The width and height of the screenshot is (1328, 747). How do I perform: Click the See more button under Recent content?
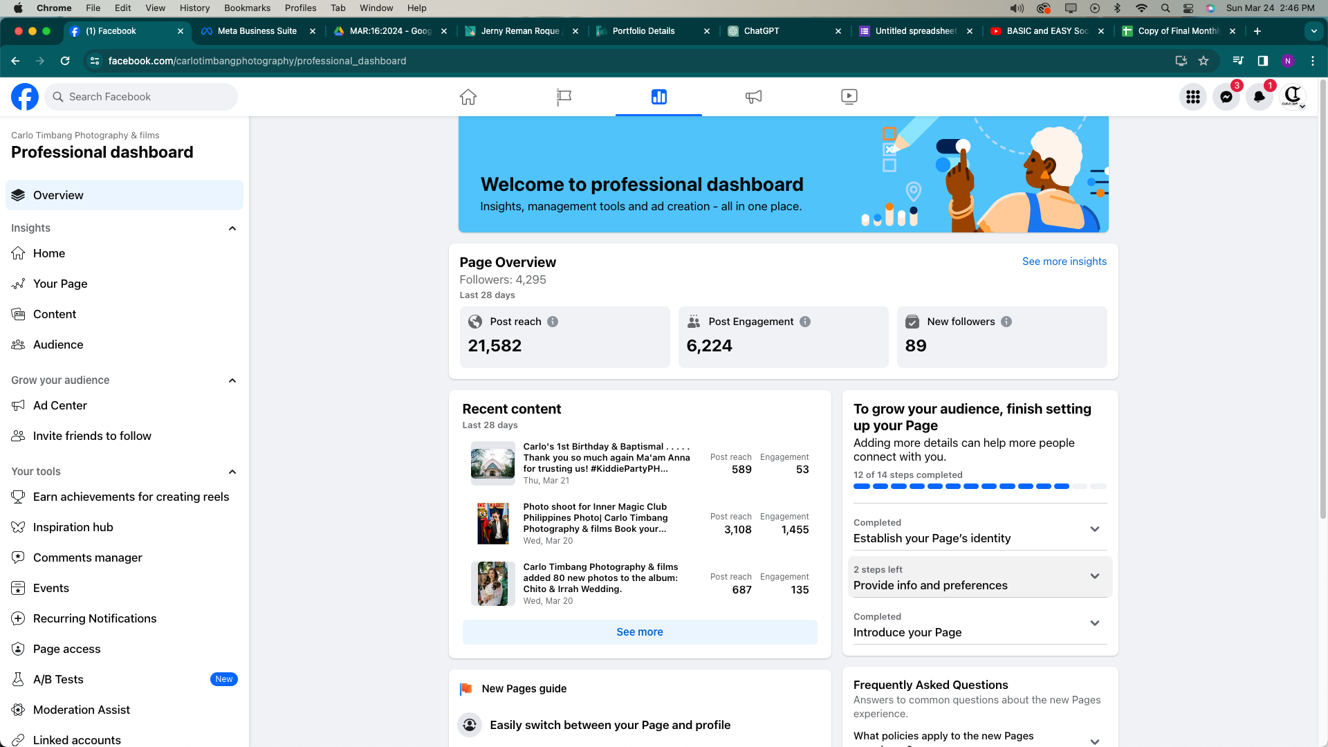tap(639, 632)
